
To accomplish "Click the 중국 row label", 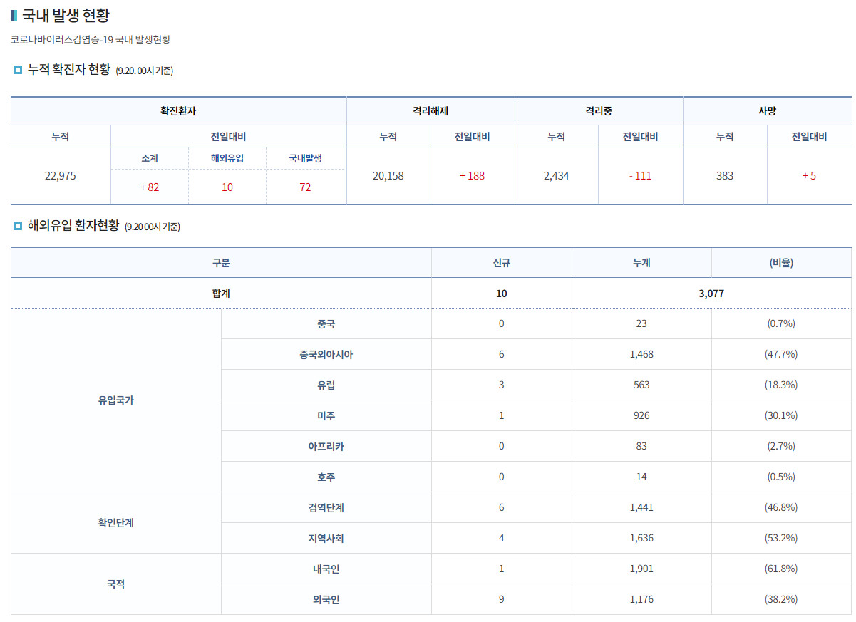I will 326,323.
